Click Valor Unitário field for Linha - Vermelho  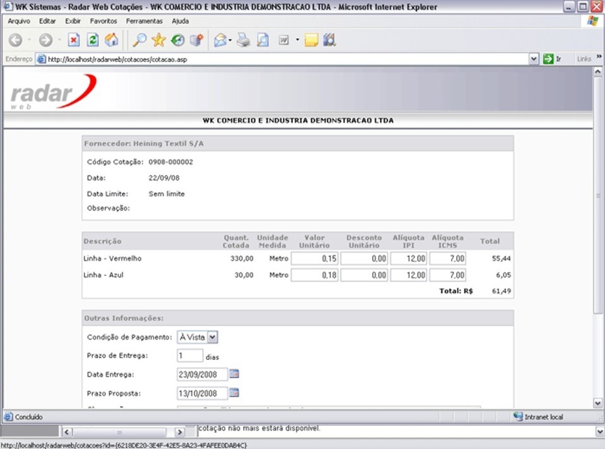pyautogui.click(x=314, y=258)
